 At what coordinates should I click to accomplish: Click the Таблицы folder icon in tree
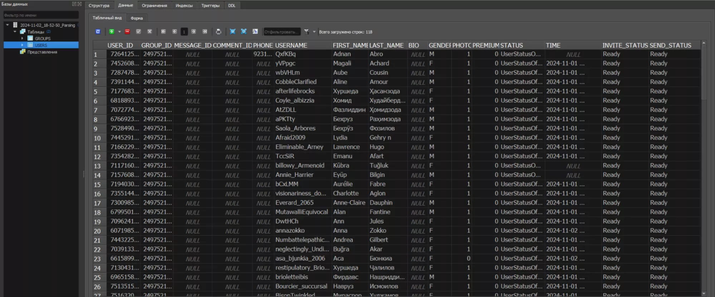click(x=23, y=32)
